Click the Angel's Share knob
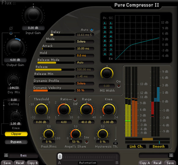This screenshot has width=178, height=165. [x=76, y=134]
